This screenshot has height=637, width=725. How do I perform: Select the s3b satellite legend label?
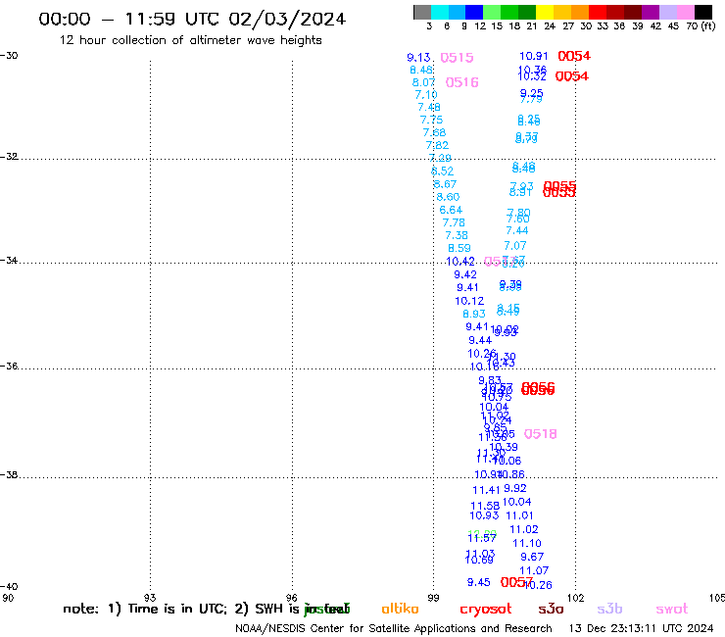click(x=609, y=609)
